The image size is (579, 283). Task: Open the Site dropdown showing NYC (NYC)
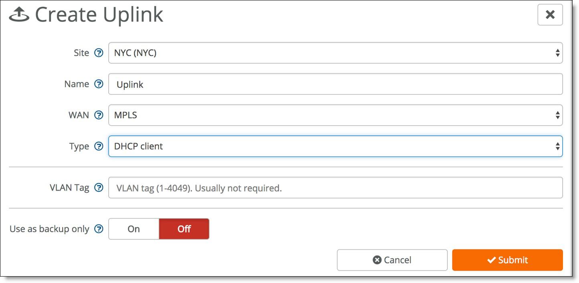click(x=336, y=53)
